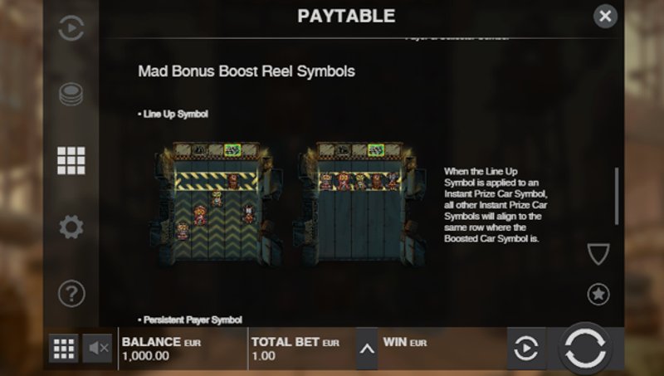Click the BALANCE EUR display
Viewport: 664px width, 376px height.
(x=161, y=349)
